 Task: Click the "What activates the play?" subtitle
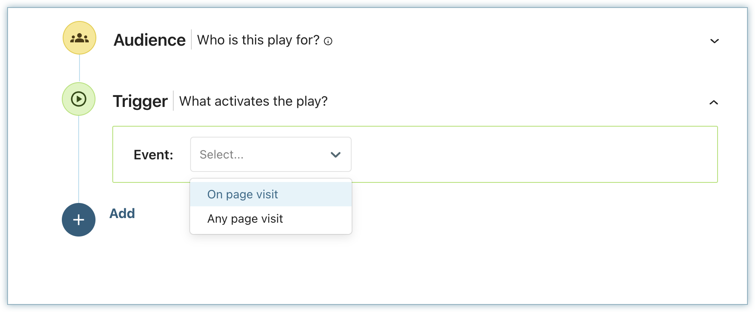click(x=253, y=101)
